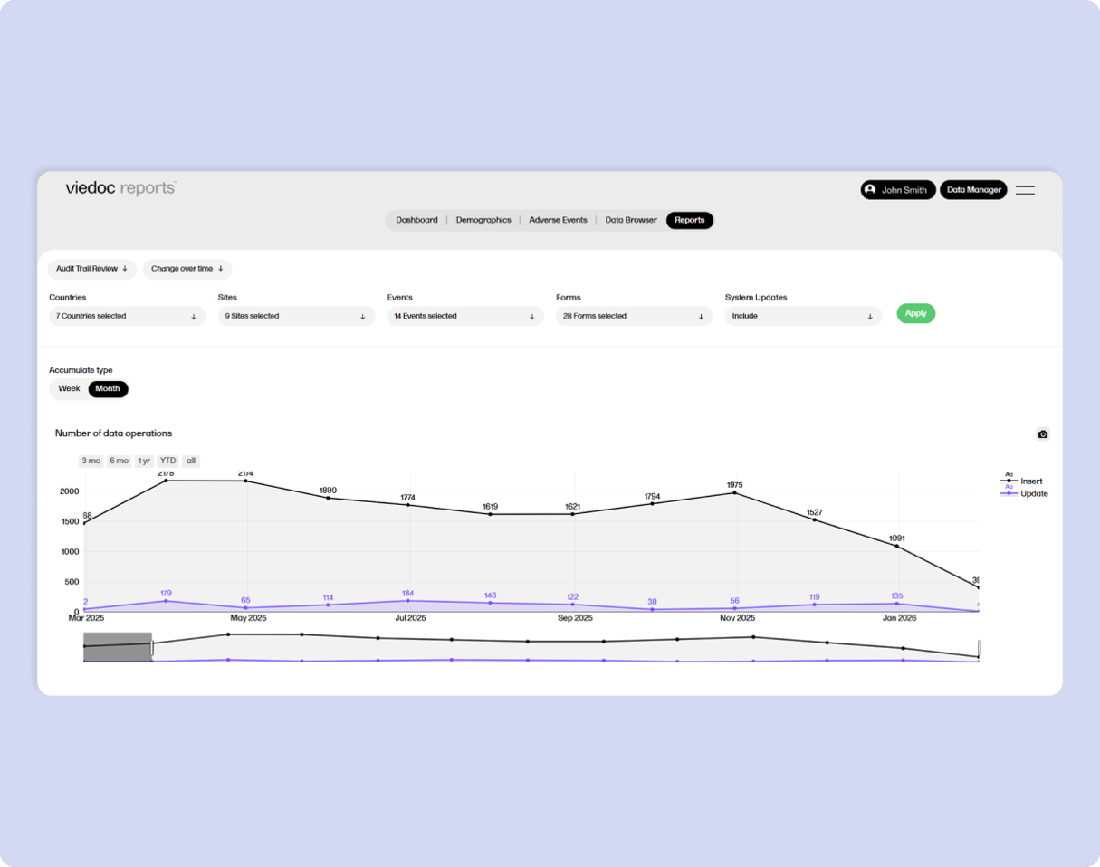Select the purple Update legend line marker
The image size is (1100, 867).
click(x=1009, y=493)
